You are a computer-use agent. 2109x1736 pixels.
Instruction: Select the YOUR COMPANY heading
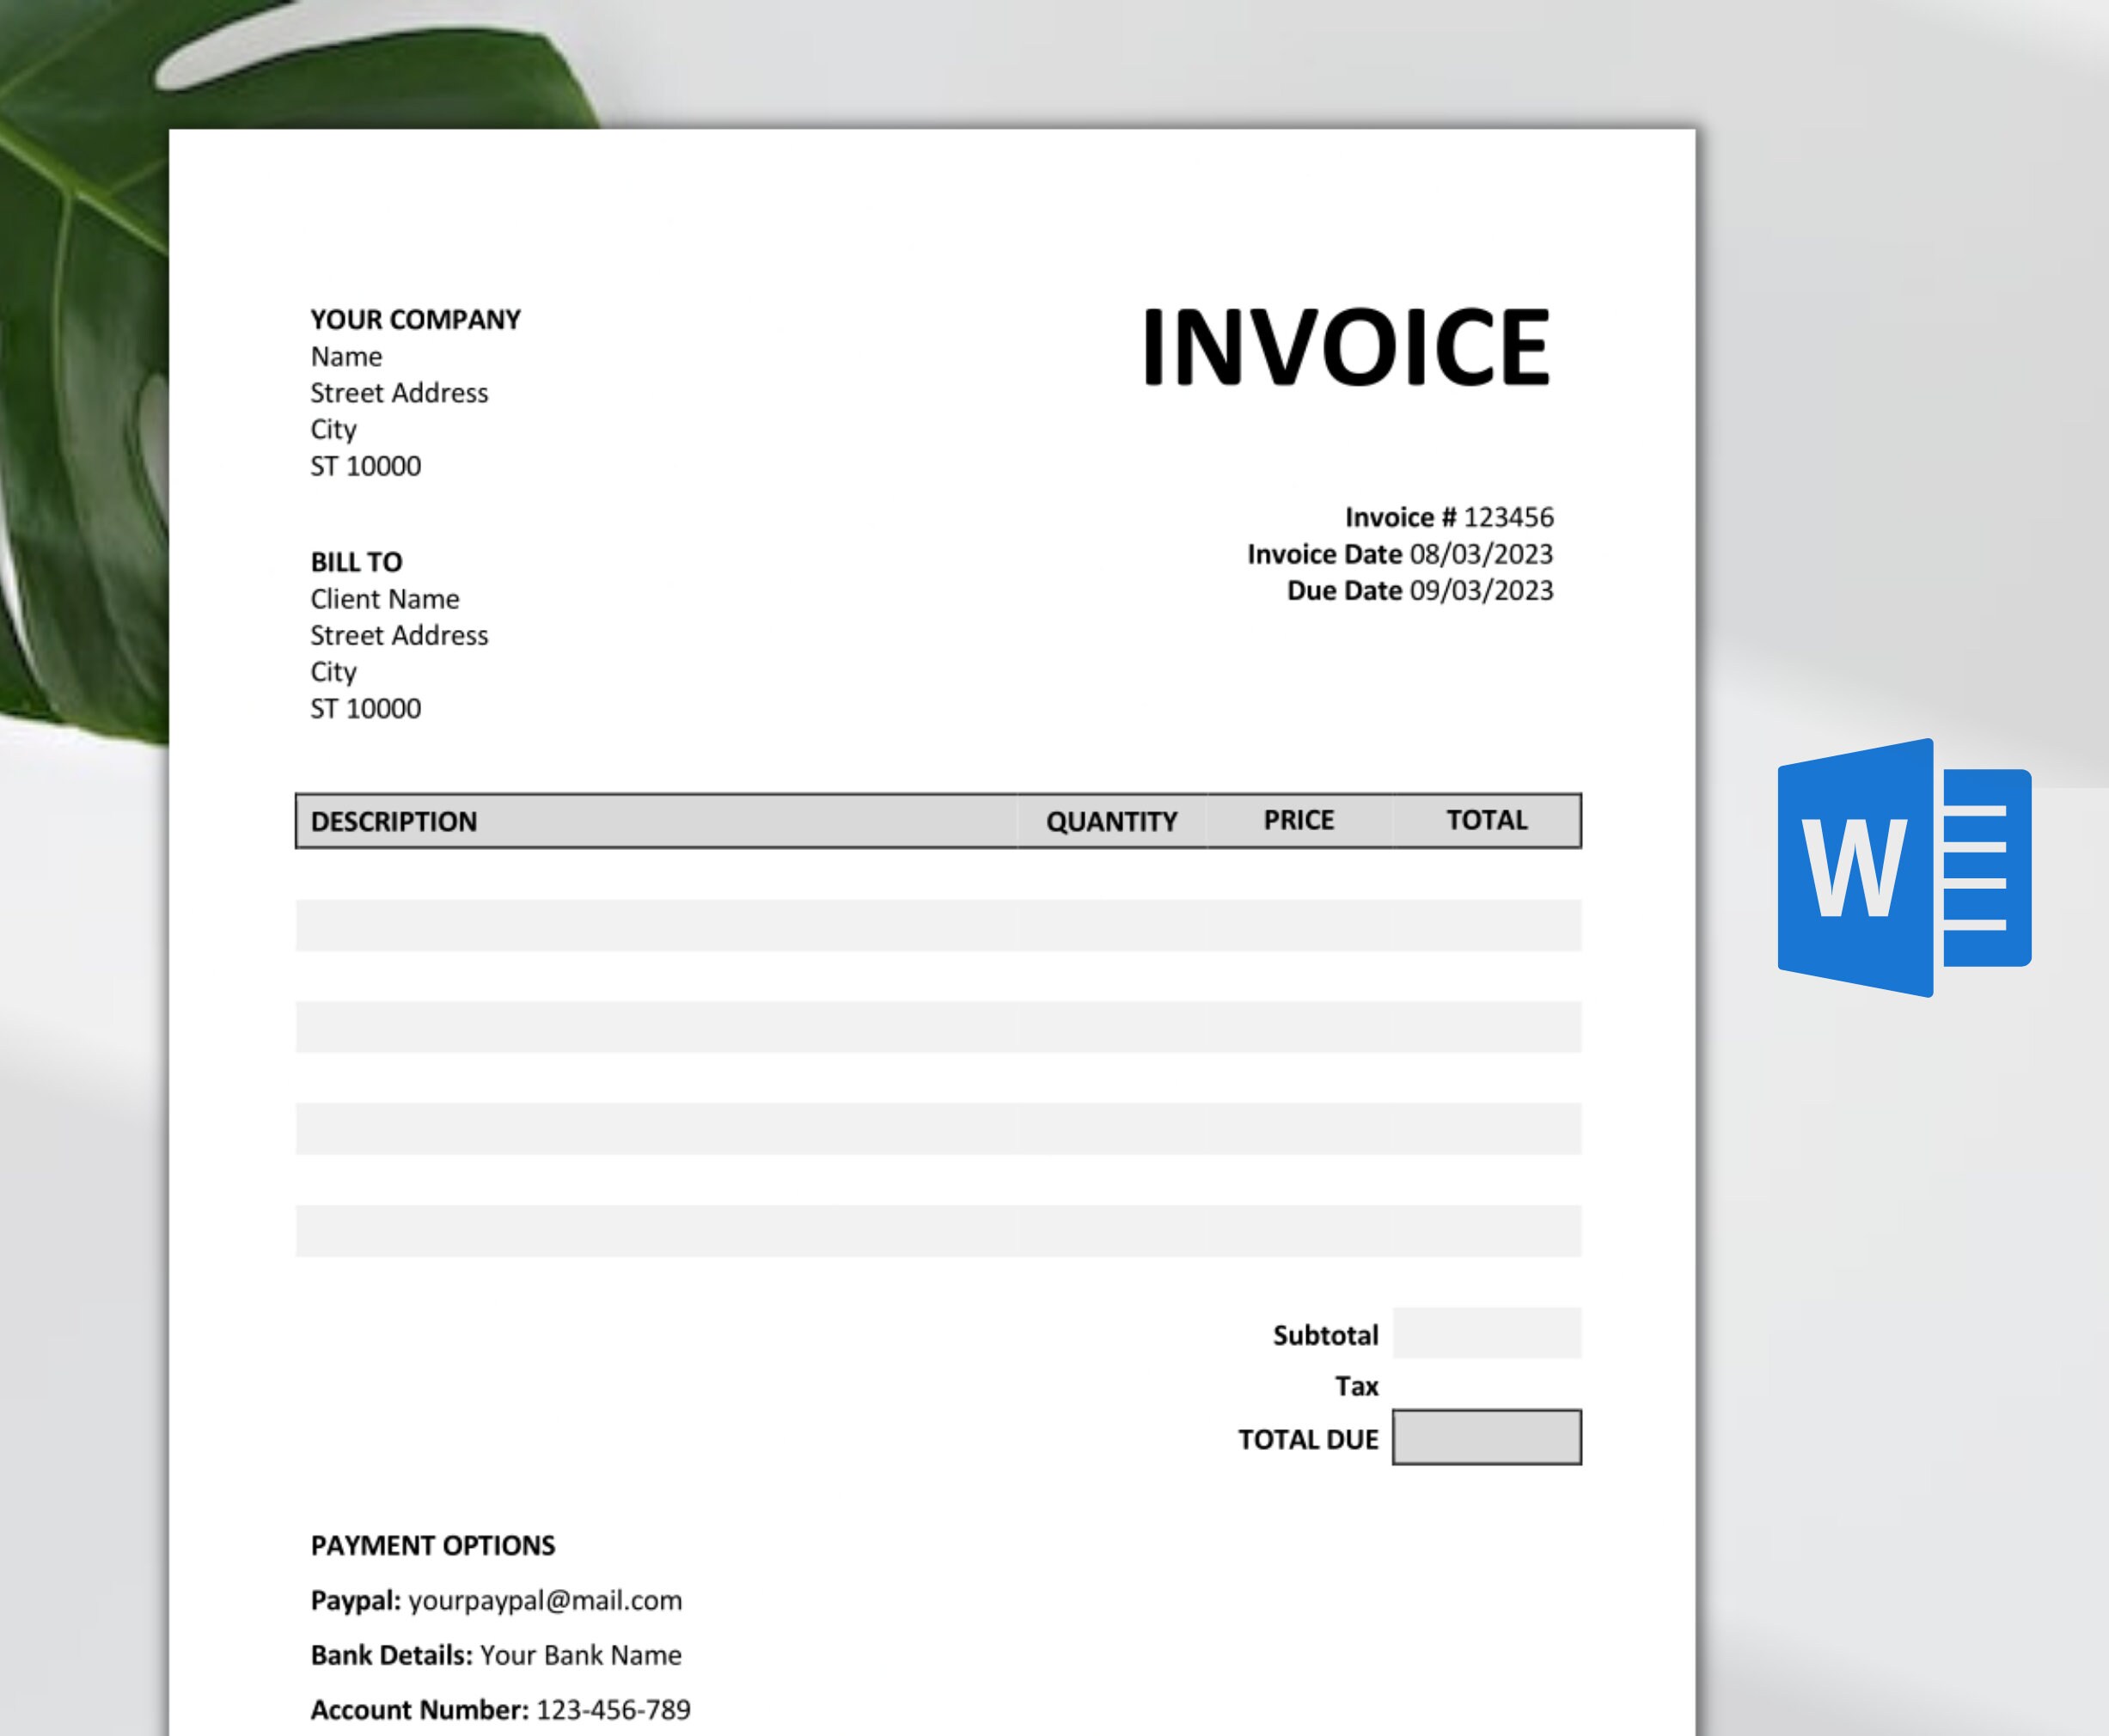tap(415, 320)
